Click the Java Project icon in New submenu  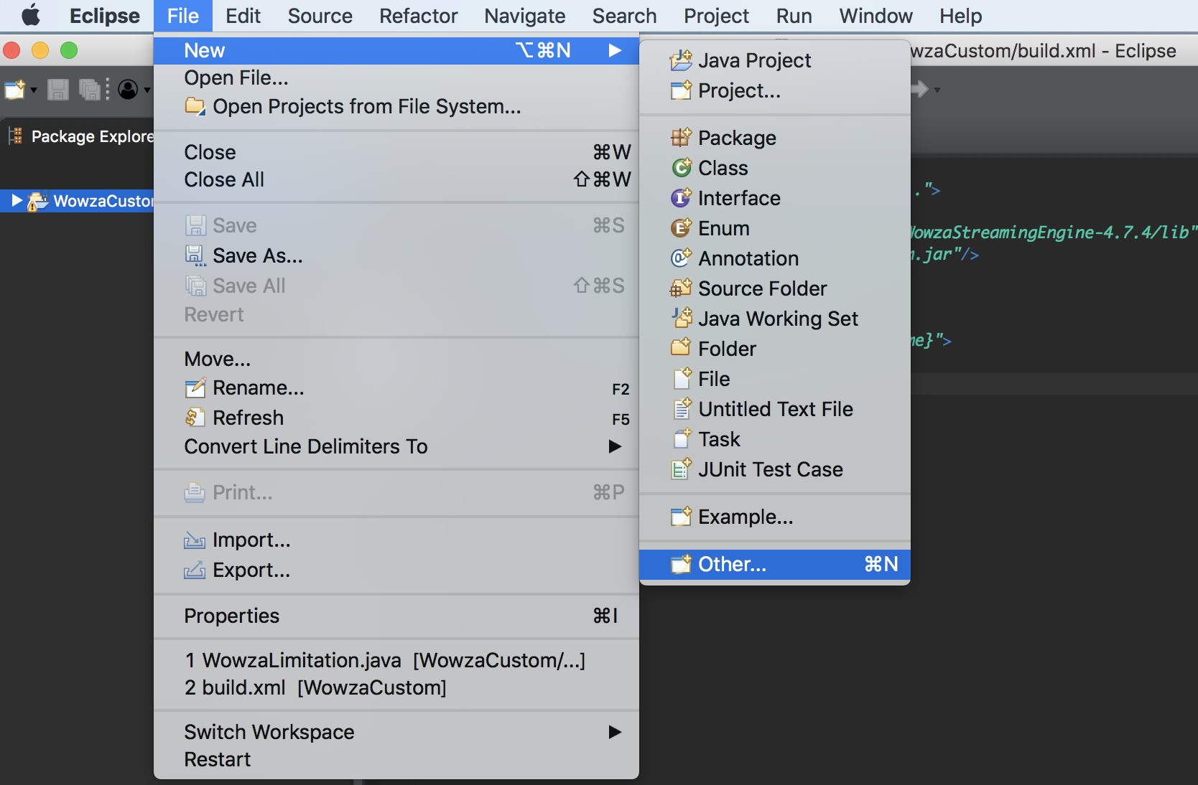pyautogui.click(x=681, y=60)
